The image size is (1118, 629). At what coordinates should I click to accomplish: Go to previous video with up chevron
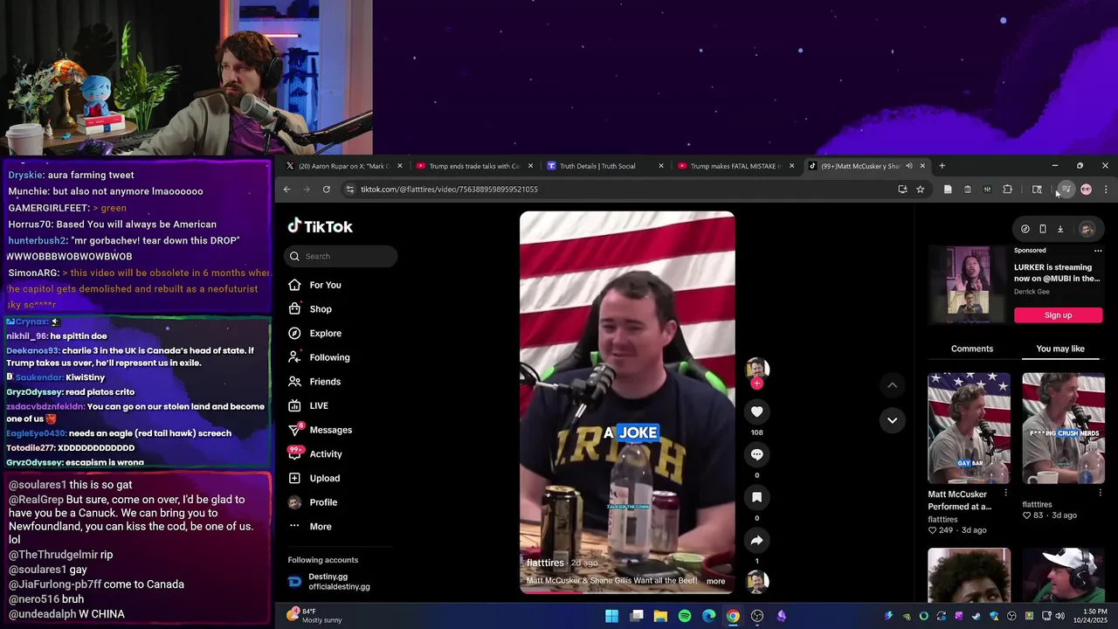tap(892, 384)
